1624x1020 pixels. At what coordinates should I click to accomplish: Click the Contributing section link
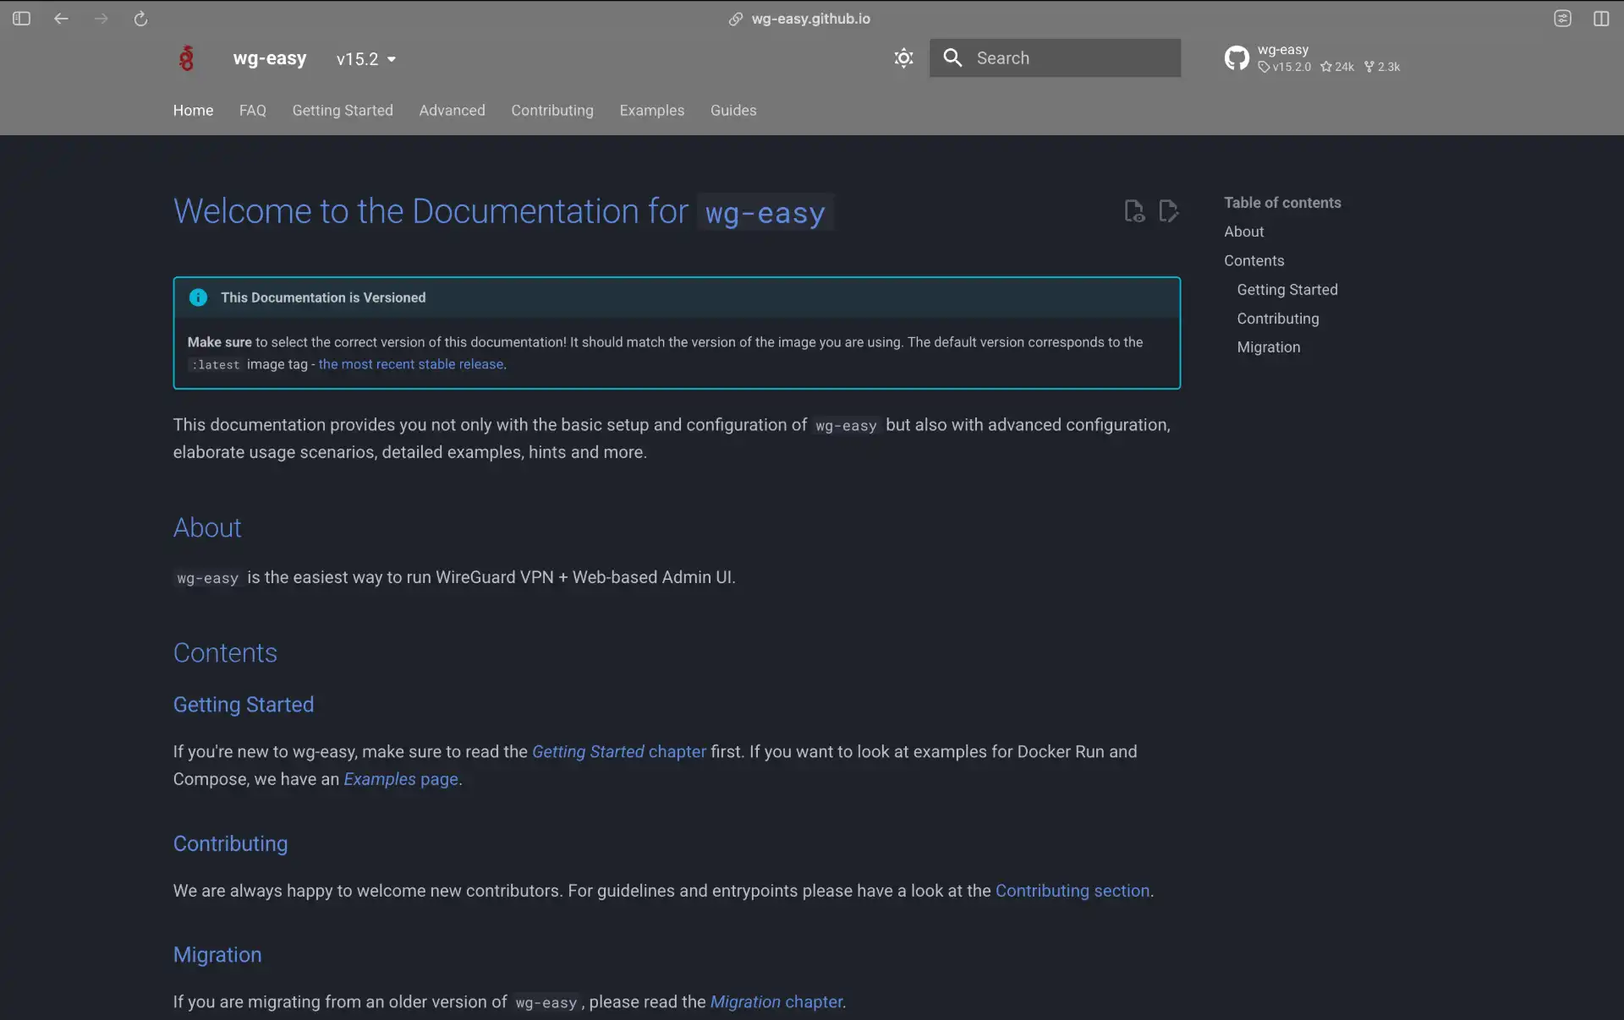(1072, 891)
